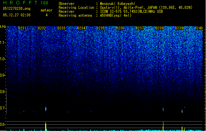Click the 0240 time marker
206x131 pixels.
(199, 28)
